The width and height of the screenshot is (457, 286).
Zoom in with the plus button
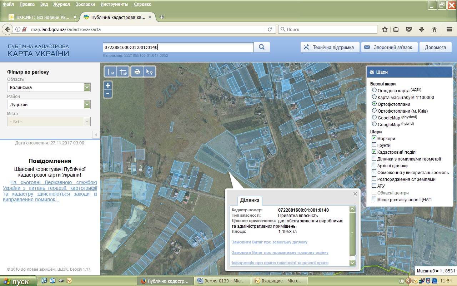pyautogui.click(x=108, y=85)
